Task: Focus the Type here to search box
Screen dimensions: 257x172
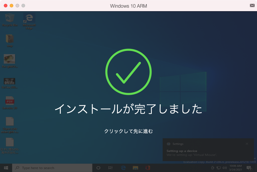Action: coord(52,168)
